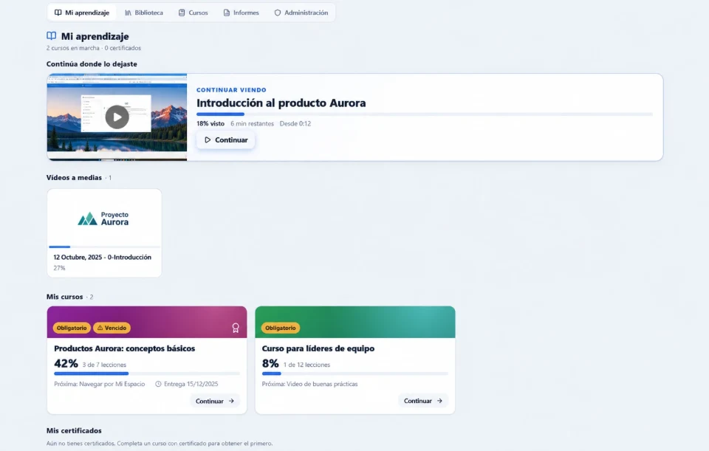709x451 pixels.
Task: Click the library icon in Biblioteca tab
Action: (x=129, y=13)
